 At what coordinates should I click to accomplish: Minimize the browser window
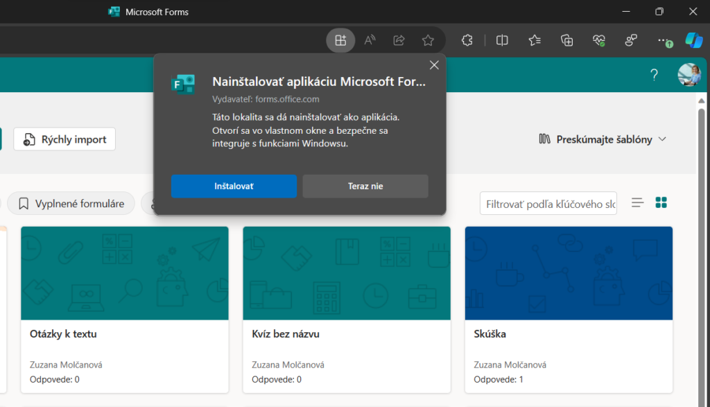626,11
